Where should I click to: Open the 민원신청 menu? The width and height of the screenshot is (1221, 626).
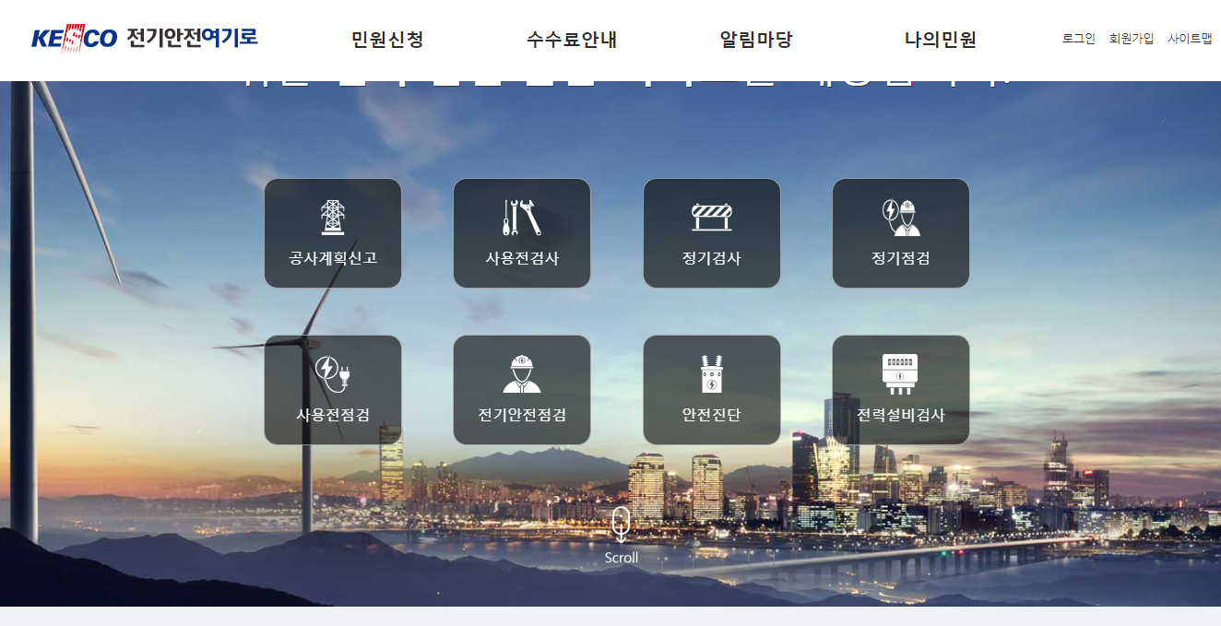pos(385,40)
